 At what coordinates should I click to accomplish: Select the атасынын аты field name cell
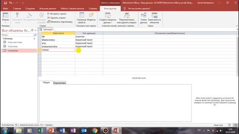coord(58,47)
